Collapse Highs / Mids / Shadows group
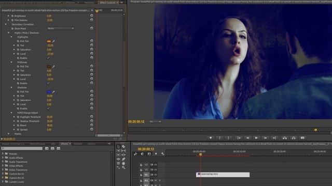Screen dimensions: 332x186 click(9, 33)
